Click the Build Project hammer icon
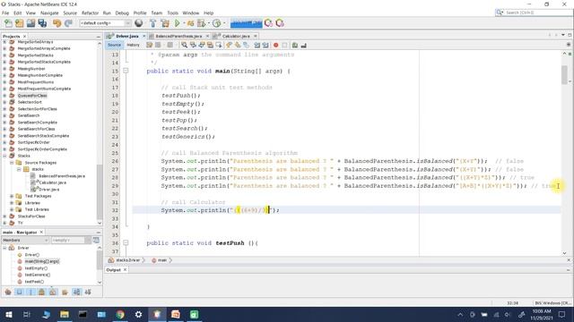 pos(153,23)
